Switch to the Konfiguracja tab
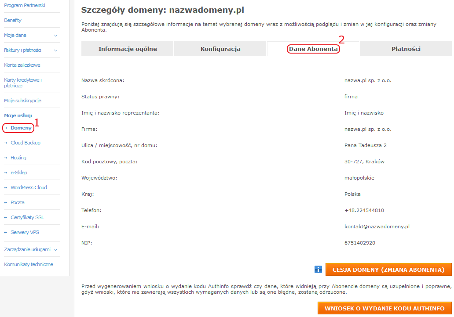454x317 pixels. point(220,49)
